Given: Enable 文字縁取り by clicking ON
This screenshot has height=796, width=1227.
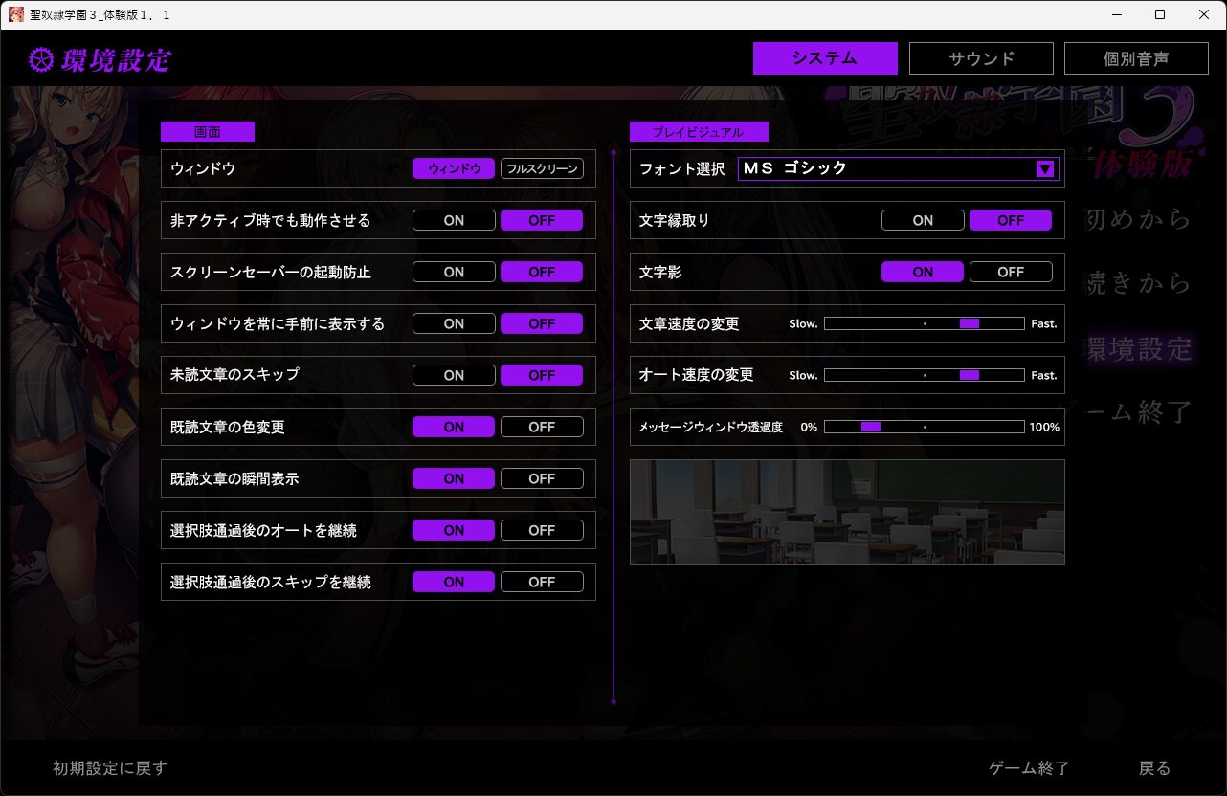Looking at the screenshot, I should [x=923, y=221].
